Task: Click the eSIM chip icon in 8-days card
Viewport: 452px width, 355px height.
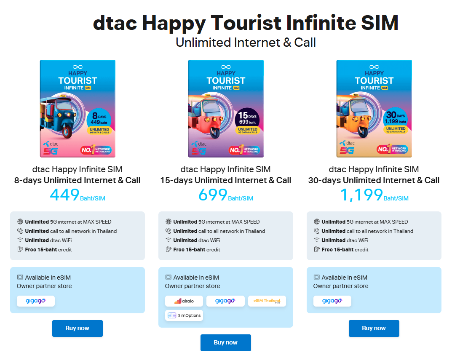Action: point(20,277)
